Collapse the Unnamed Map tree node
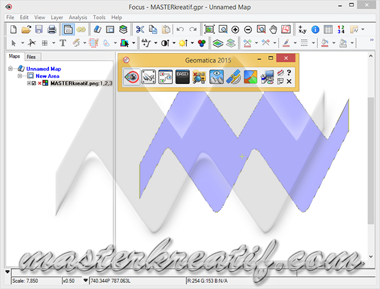Viewport: 380px width, 289px height. tap(10, 69)
